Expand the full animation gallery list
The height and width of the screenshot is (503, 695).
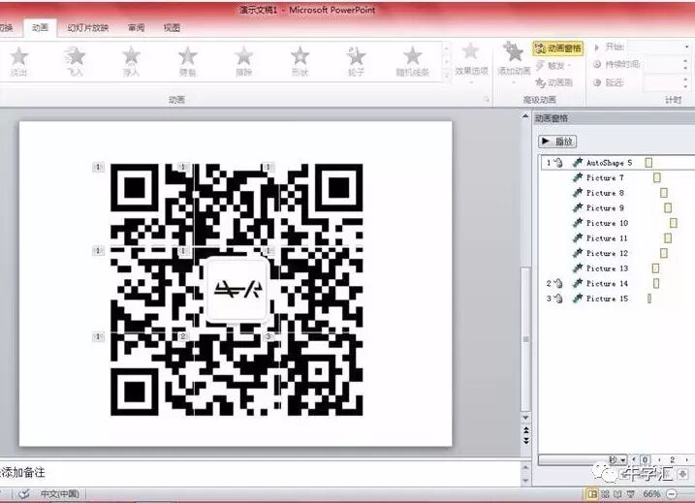coord(446,77)
